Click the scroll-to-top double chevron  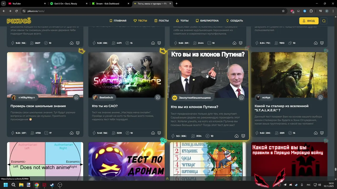pos(167,179)
